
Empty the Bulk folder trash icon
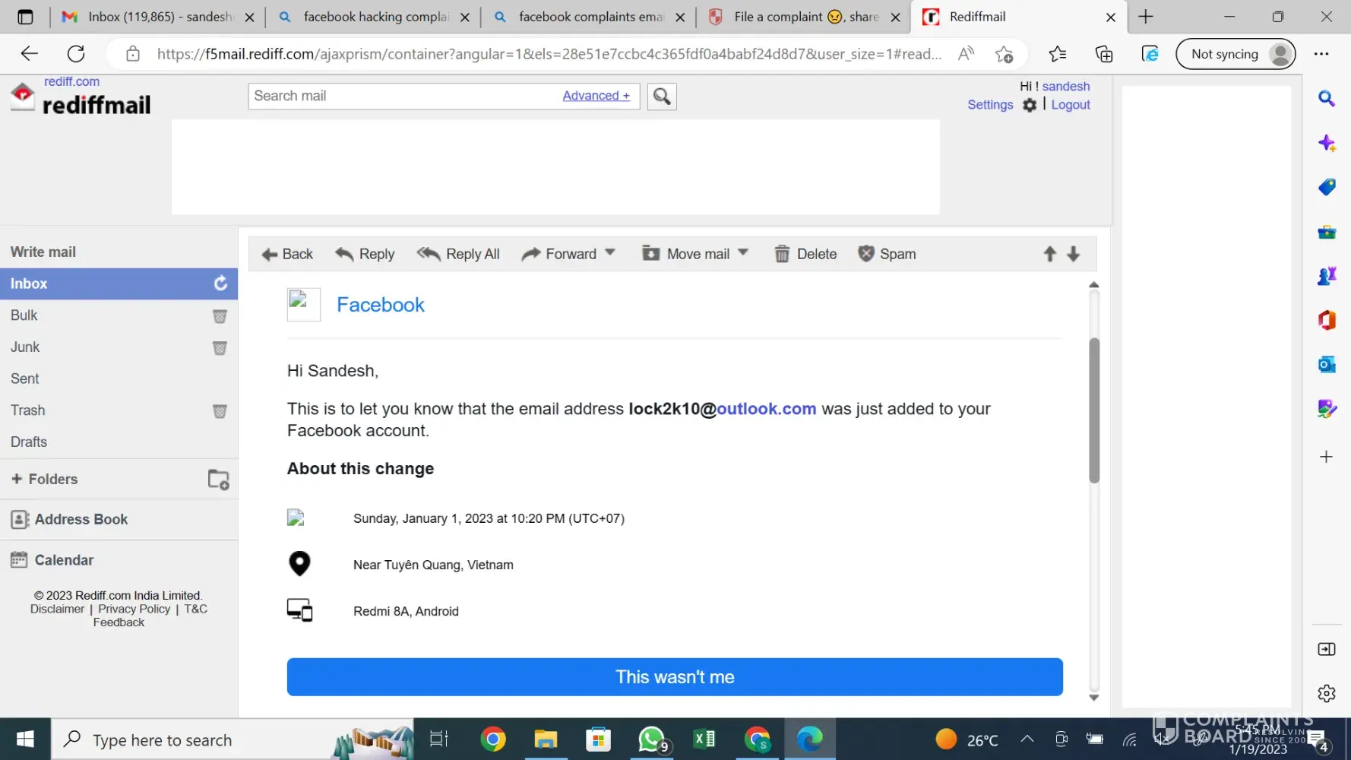pyautogui.click(x=220, y=316)
